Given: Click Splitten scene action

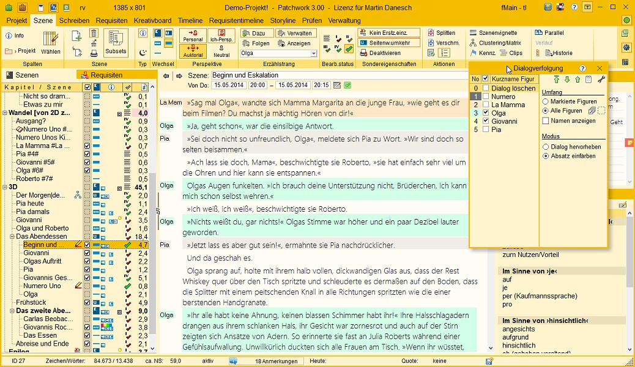Looking at the screenshot, I should pos(442,33).
